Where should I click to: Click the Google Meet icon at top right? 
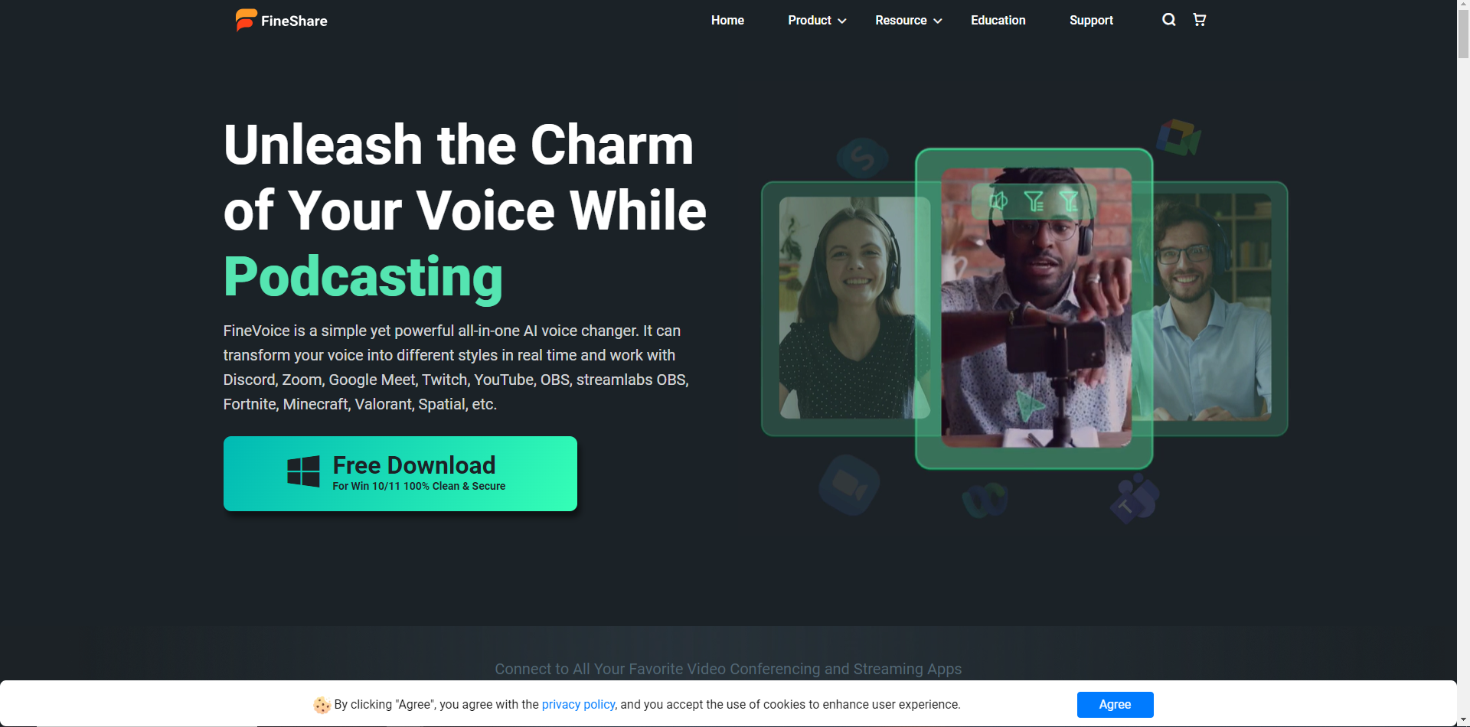click(x=1178, y=137)
